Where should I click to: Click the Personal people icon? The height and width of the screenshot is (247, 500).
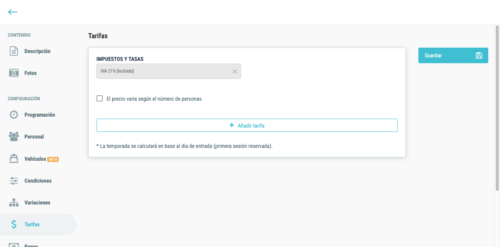click(14, 137)
